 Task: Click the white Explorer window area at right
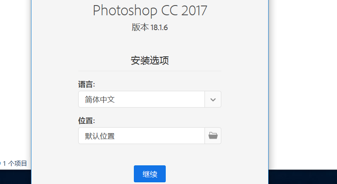303,85
